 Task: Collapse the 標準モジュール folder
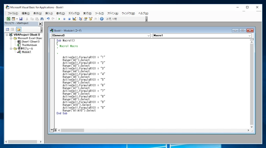click(x=11, y=49)
